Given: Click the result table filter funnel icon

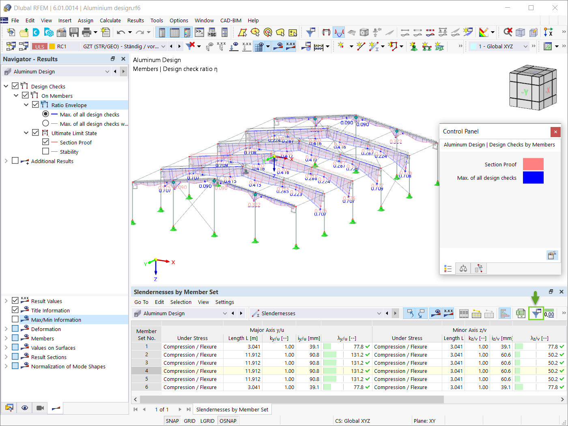Looking at the screenshot, I should (536, 313).
